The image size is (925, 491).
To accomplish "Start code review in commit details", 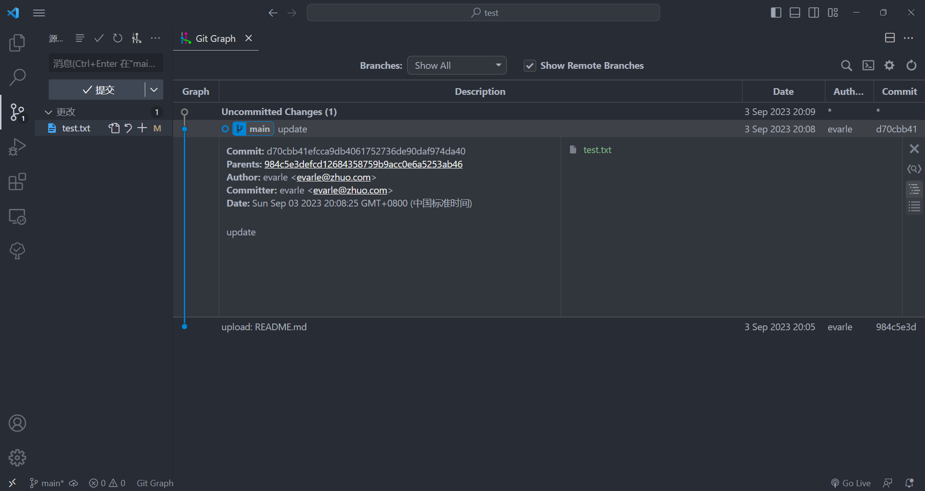I will pos(914,169).
